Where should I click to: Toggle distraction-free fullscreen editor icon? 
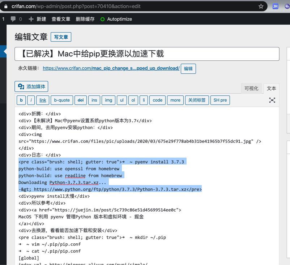point(272,100)
